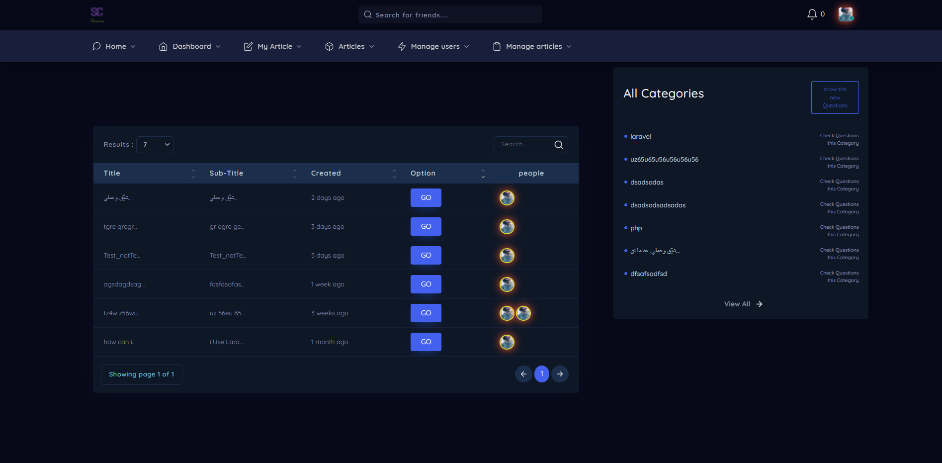Open the Dashboard menu item

tap(190, 46)
